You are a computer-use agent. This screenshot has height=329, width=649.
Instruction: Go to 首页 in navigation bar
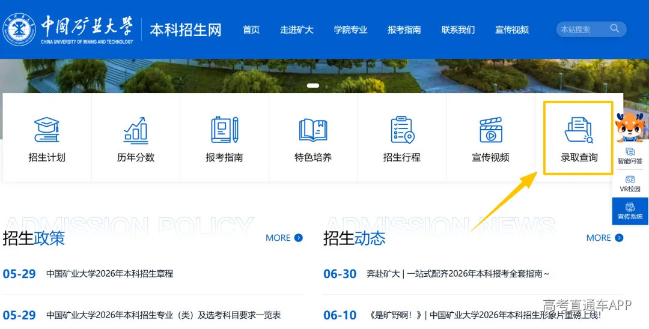(x=251, y=30)
